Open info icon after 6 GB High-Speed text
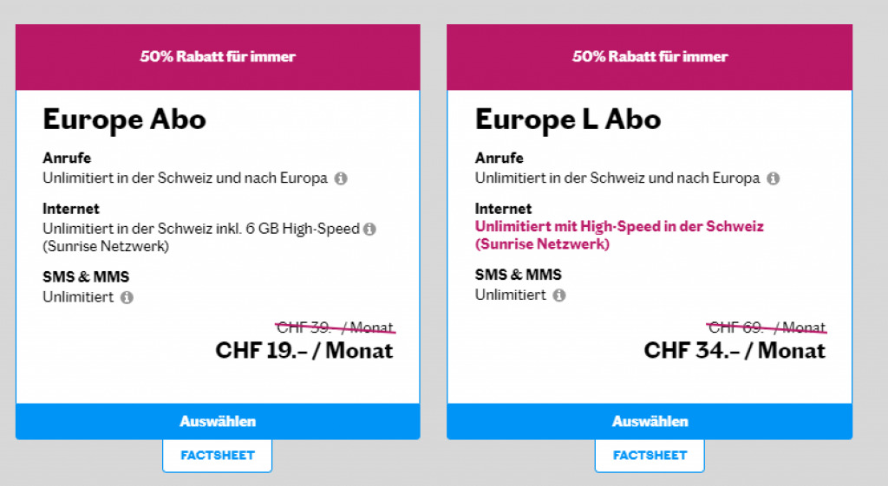 click(x=369, y=230)
